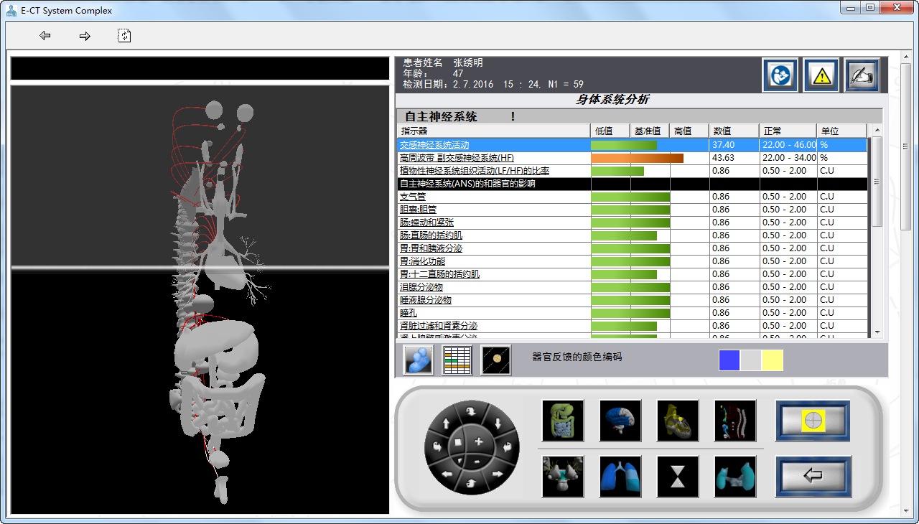The image size is (919, 524).
Task: Sort by the 指示器 column header
Action: click(493, 131)
